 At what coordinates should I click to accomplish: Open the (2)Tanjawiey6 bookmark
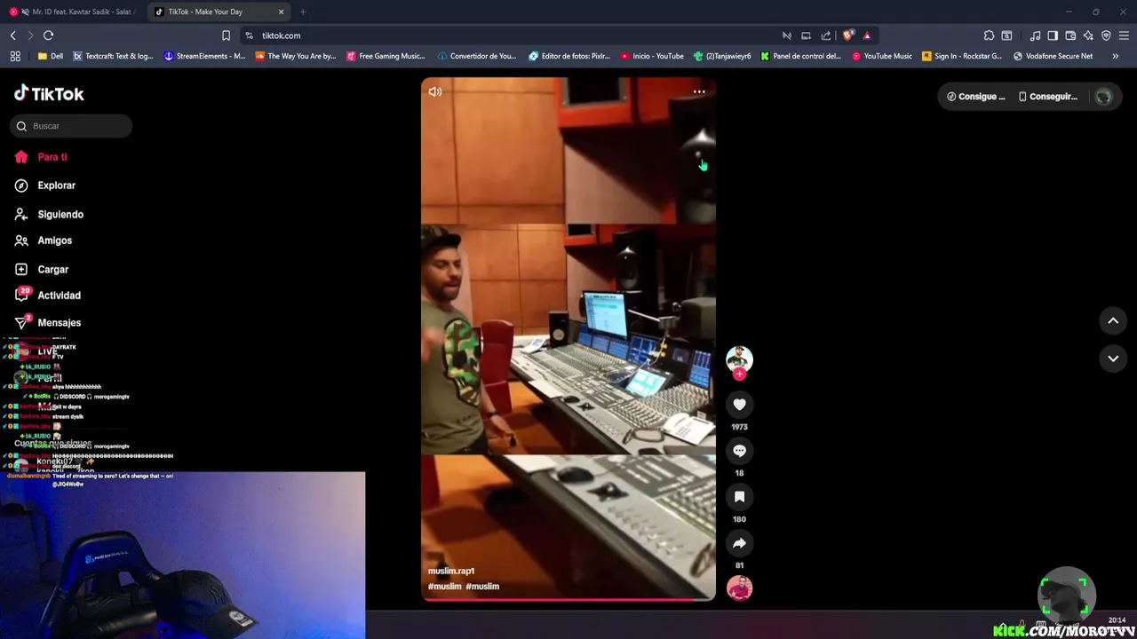722,56
